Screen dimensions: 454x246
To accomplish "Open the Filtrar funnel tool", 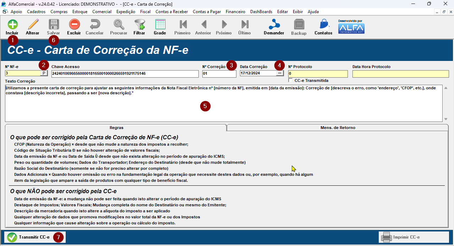I will point(139,25).
